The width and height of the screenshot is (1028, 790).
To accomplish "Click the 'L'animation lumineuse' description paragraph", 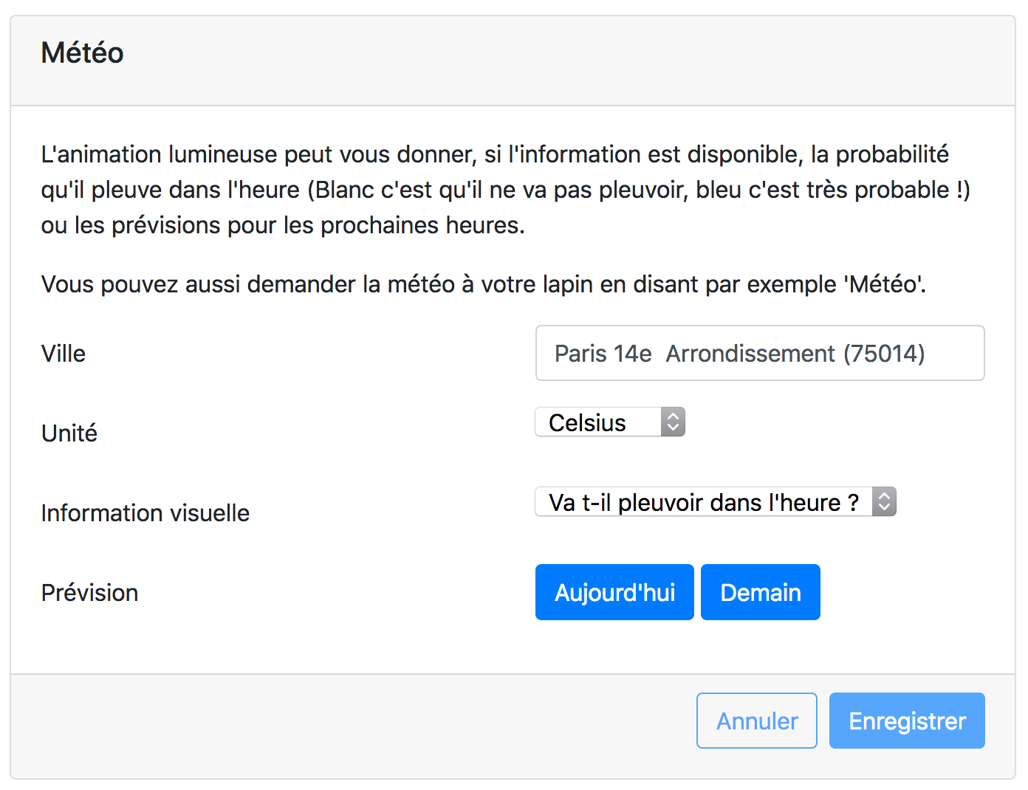I will (506, 190).
